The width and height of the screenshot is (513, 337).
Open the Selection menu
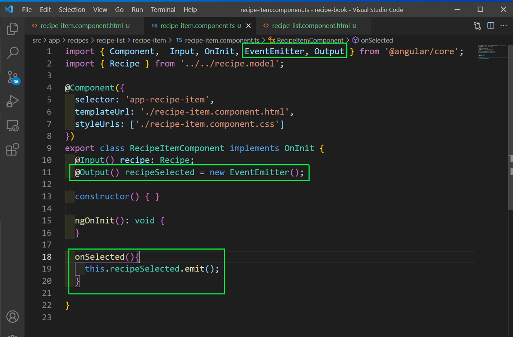pyautogui.click(x=72, y=10)
